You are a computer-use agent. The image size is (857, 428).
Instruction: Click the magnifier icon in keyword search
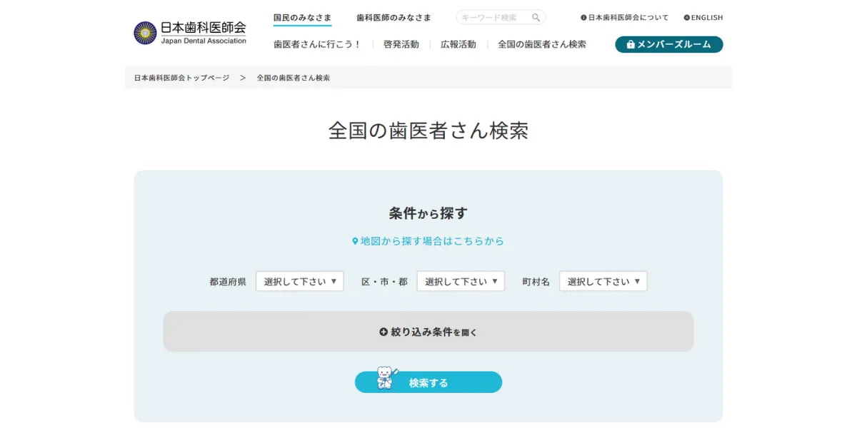(x=536, y=17)
